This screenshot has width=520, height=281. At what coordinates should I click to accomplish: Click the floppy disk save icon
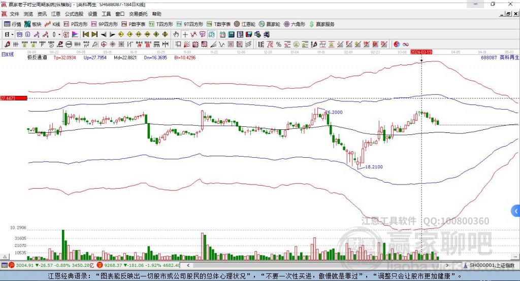click(x=249, y=34)
